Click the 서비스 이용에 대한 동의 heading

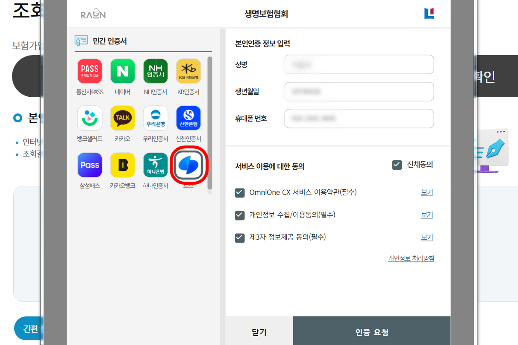[270, 166]
